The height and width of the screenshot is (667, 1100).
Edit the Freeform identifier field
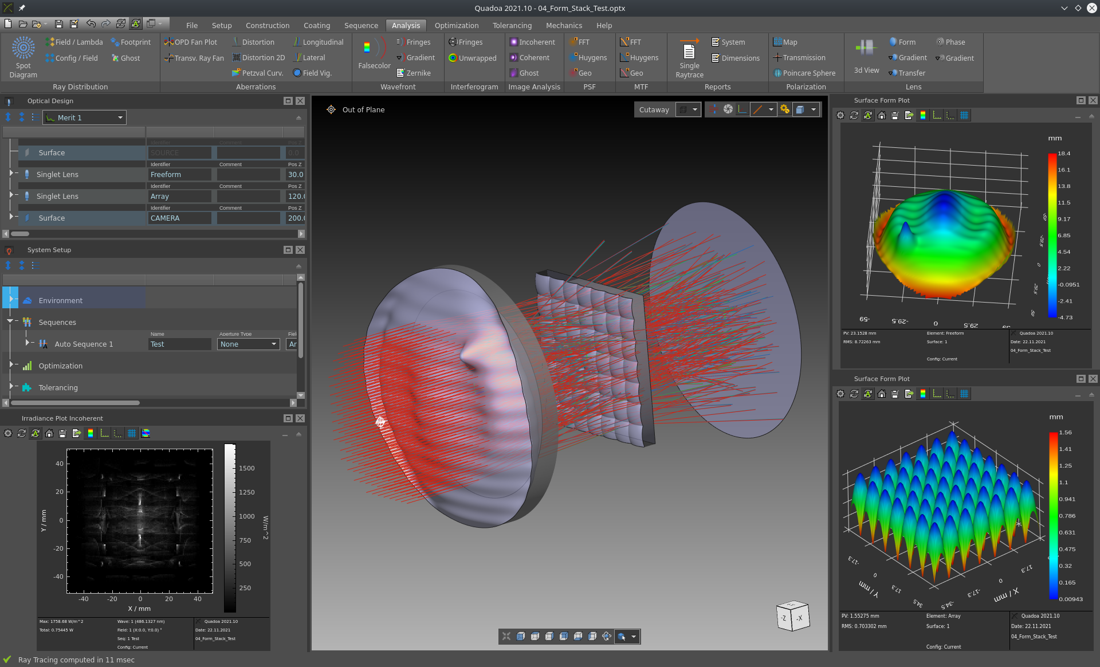[179, 174]
